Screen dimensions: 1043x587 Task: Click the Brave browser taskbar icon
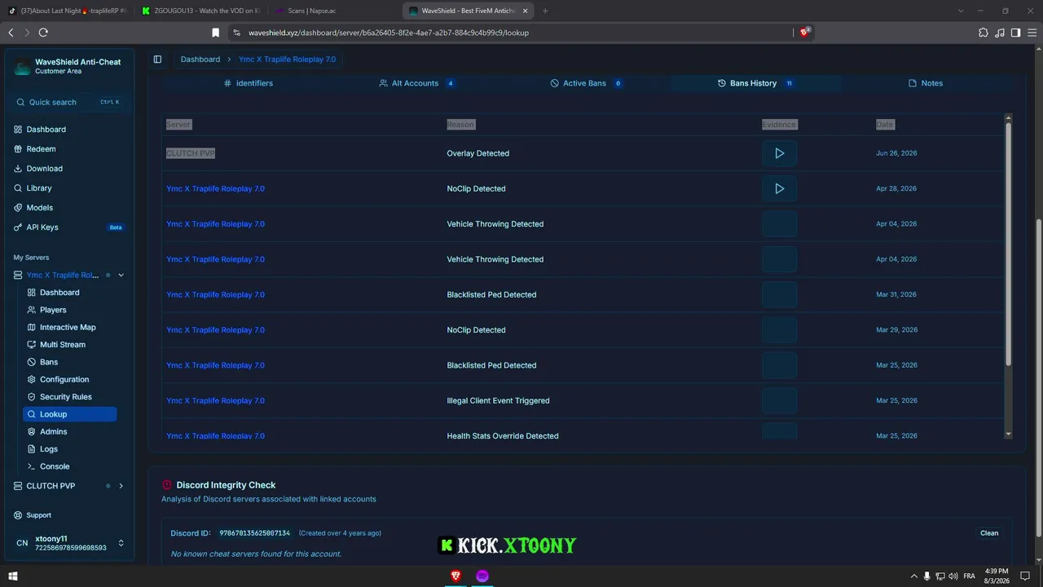pyautogui.click(x=455, y=576)
